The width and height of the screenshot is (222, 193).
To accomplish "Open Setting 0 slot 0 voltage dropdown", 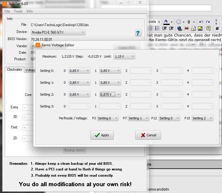I will [x=79, y=71].
